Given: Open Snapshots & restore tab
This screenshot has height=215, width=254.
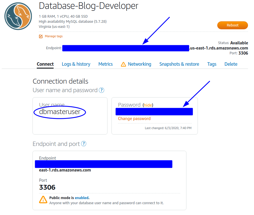Looking at the screenshot, I should pyautogui.click(x=179, y=64).
